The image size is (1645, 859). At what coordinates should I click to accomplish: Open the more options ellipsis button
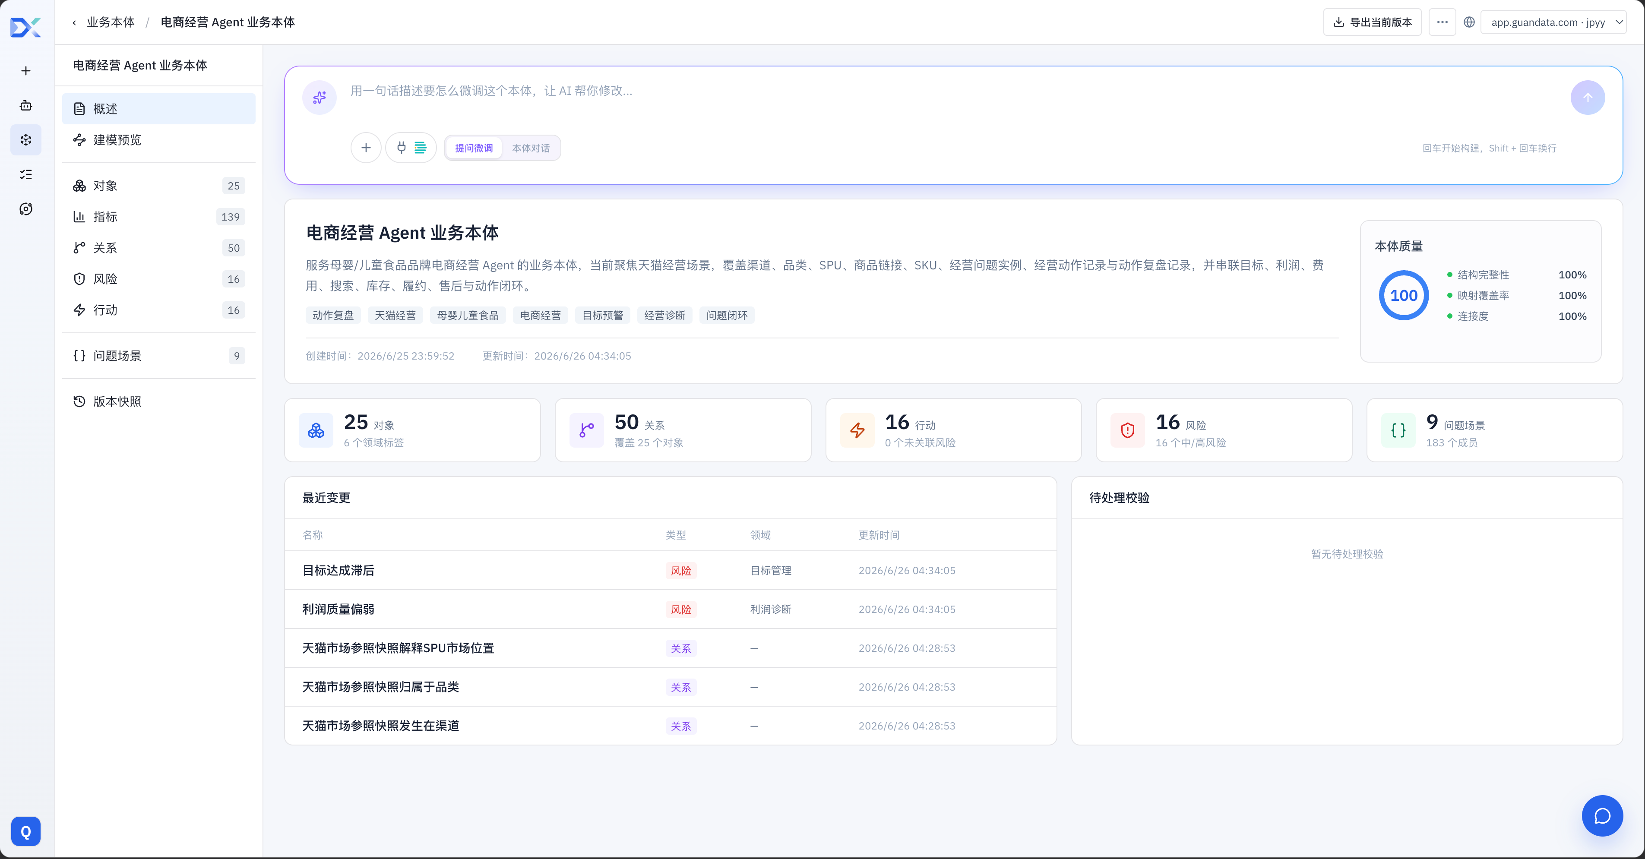click(1442, 22)
